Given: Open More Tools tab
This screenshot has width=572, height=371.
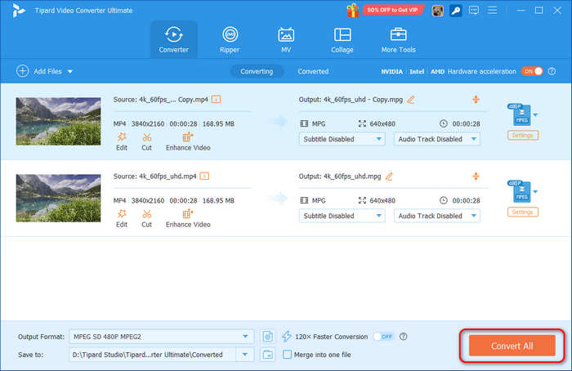Looking at the screenshot, I should (x=399, y=39).
